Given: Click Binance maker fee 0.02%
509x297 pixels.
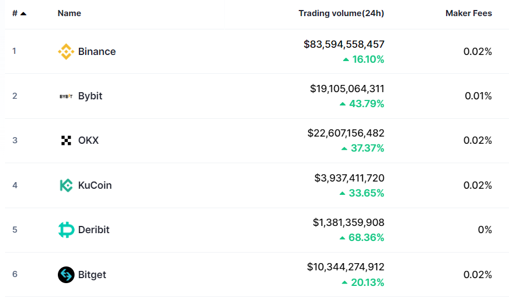Looking at the screenshot, I should click(477, 52).
